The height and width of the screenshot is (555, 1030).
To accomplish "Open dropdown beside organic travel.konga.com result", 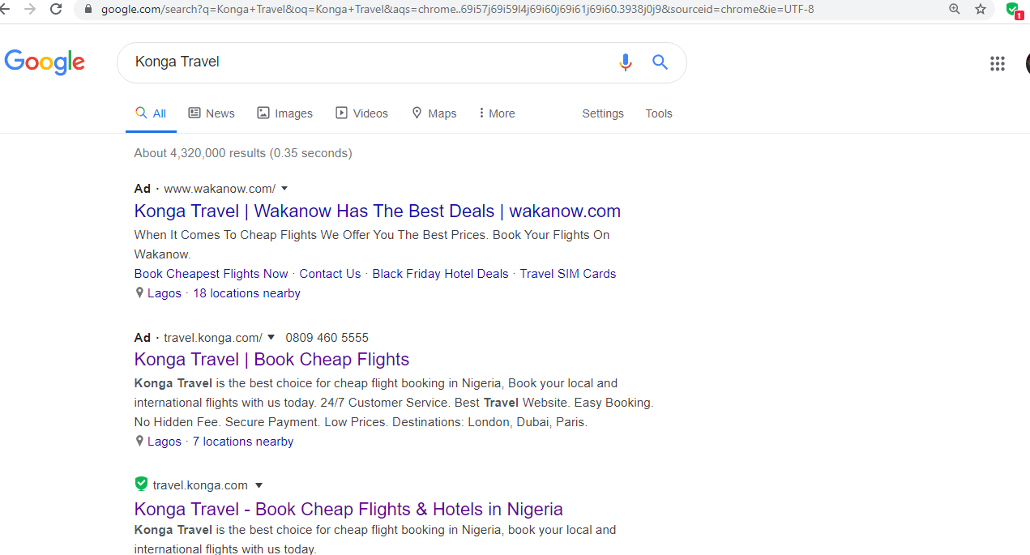I will (259, 485).
